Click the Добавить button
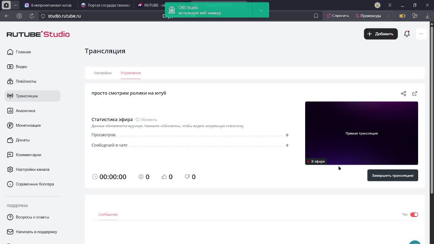434x244 pixels. click(x=381, y=34)
